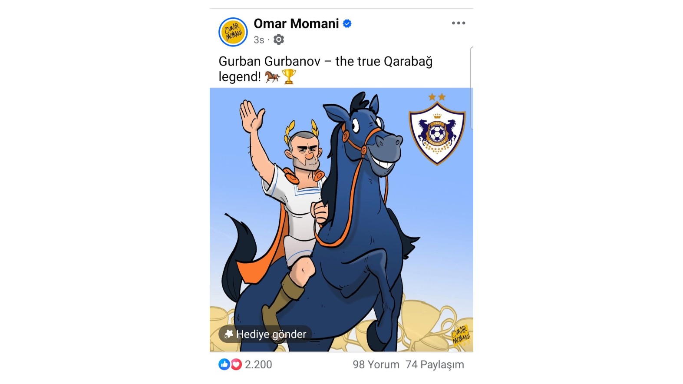The height and width of the screenshot is (384, 683).
Task: Click the Omar Momani profile avatar
Action: [x=233, y=32]
